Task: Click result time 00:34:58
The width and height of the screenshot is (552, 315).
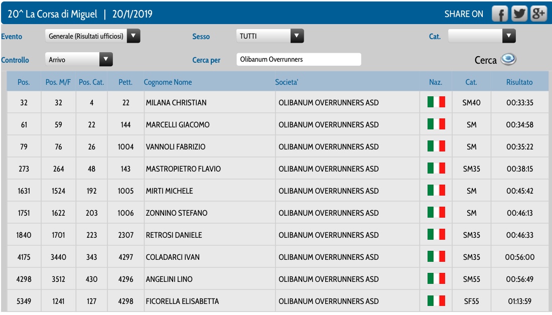Action: (x=519, y=124)
